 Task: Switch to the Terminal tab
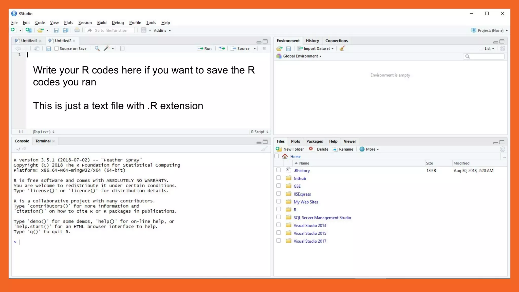(43, 141)
